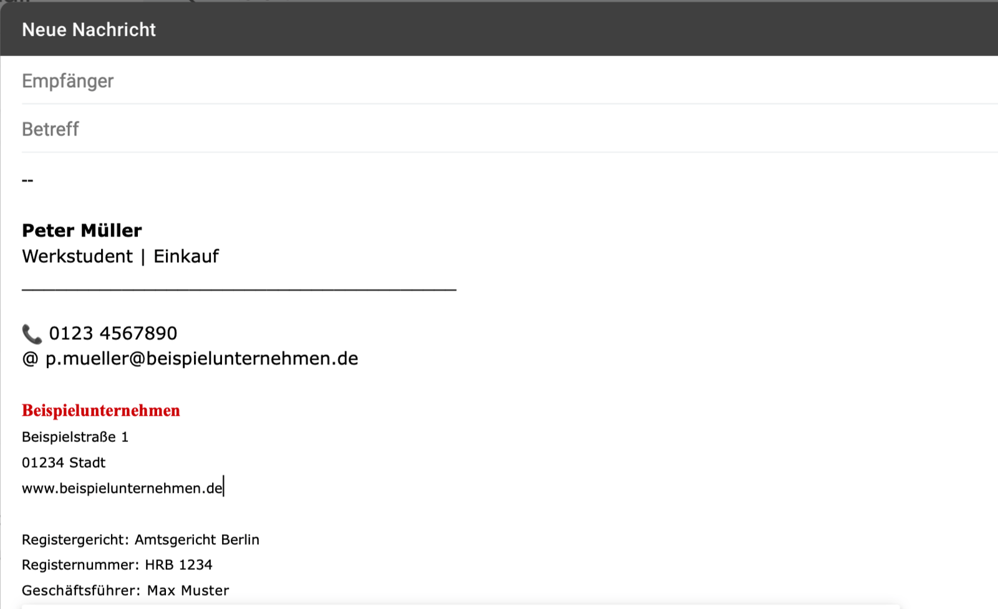Open the www.beispielunternehmen.de website link
Screen dimensions: 998x609
122,488
